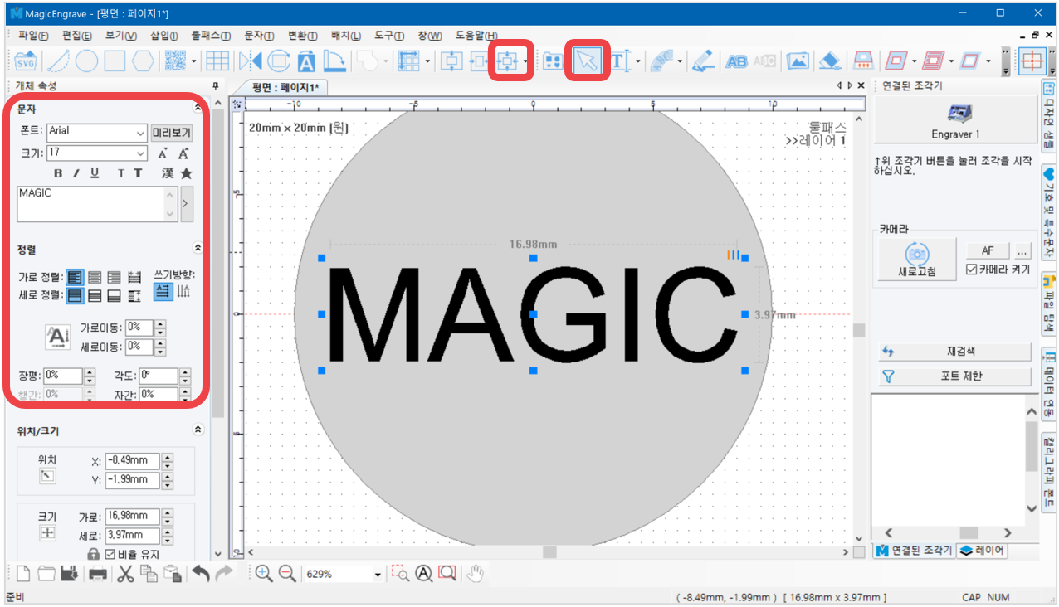Click the printer icon in bottom toolbar

(x=98, y=573)
